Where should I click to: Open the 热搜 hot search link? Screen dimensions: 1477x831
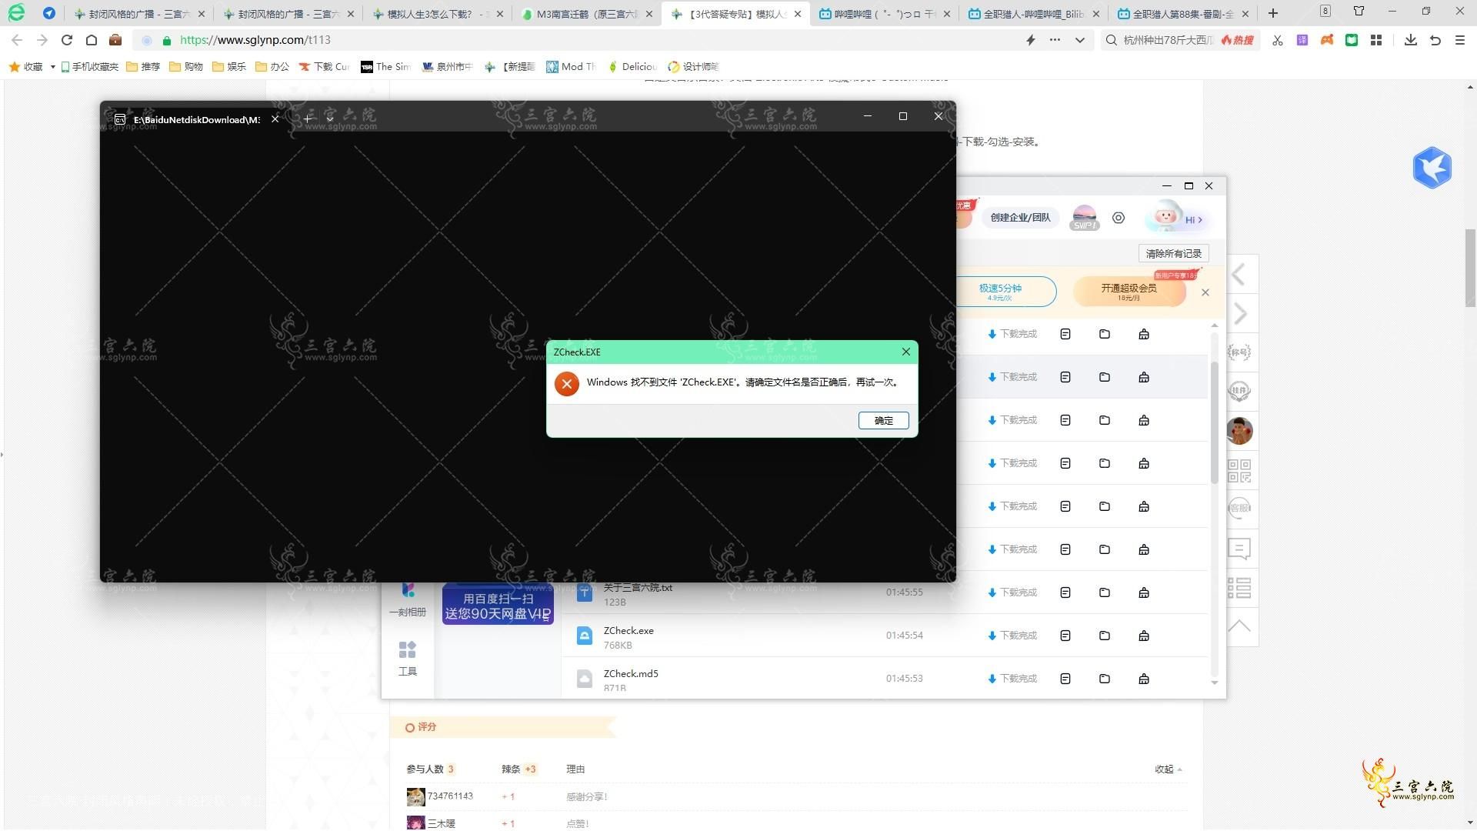tap(1238, 40)
